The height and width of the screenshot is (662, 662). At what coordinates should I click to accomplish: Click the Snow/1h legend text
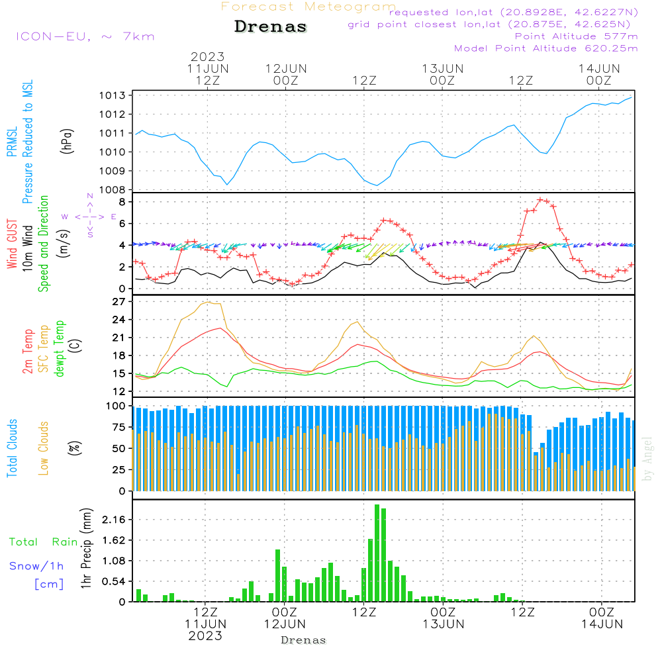(36, 567)
